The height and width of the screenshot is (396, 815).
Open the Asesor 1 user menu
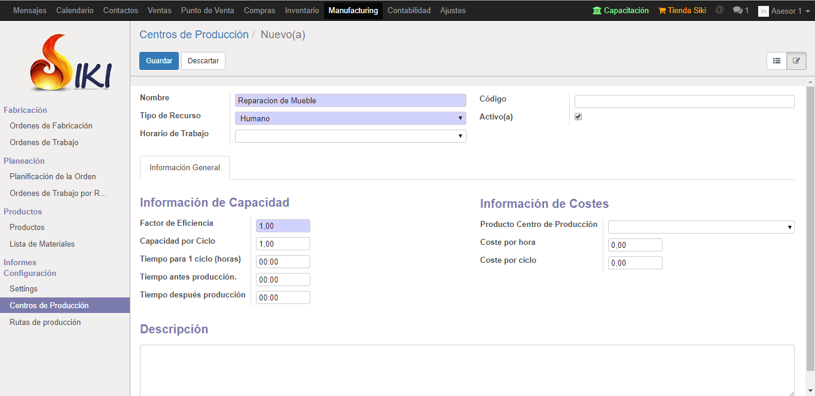coord(784,11)
